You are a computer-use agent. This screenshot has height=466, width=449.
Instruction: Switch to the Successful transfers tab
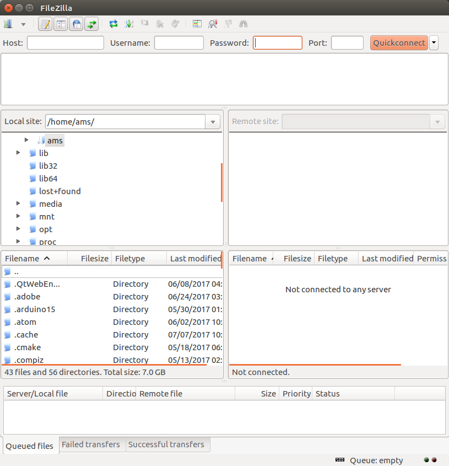tap(167, 444)
